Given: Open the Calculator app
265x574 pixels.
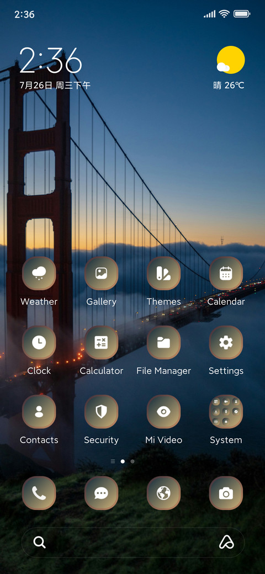Looking at the screenshot, I should pos(102,342).
